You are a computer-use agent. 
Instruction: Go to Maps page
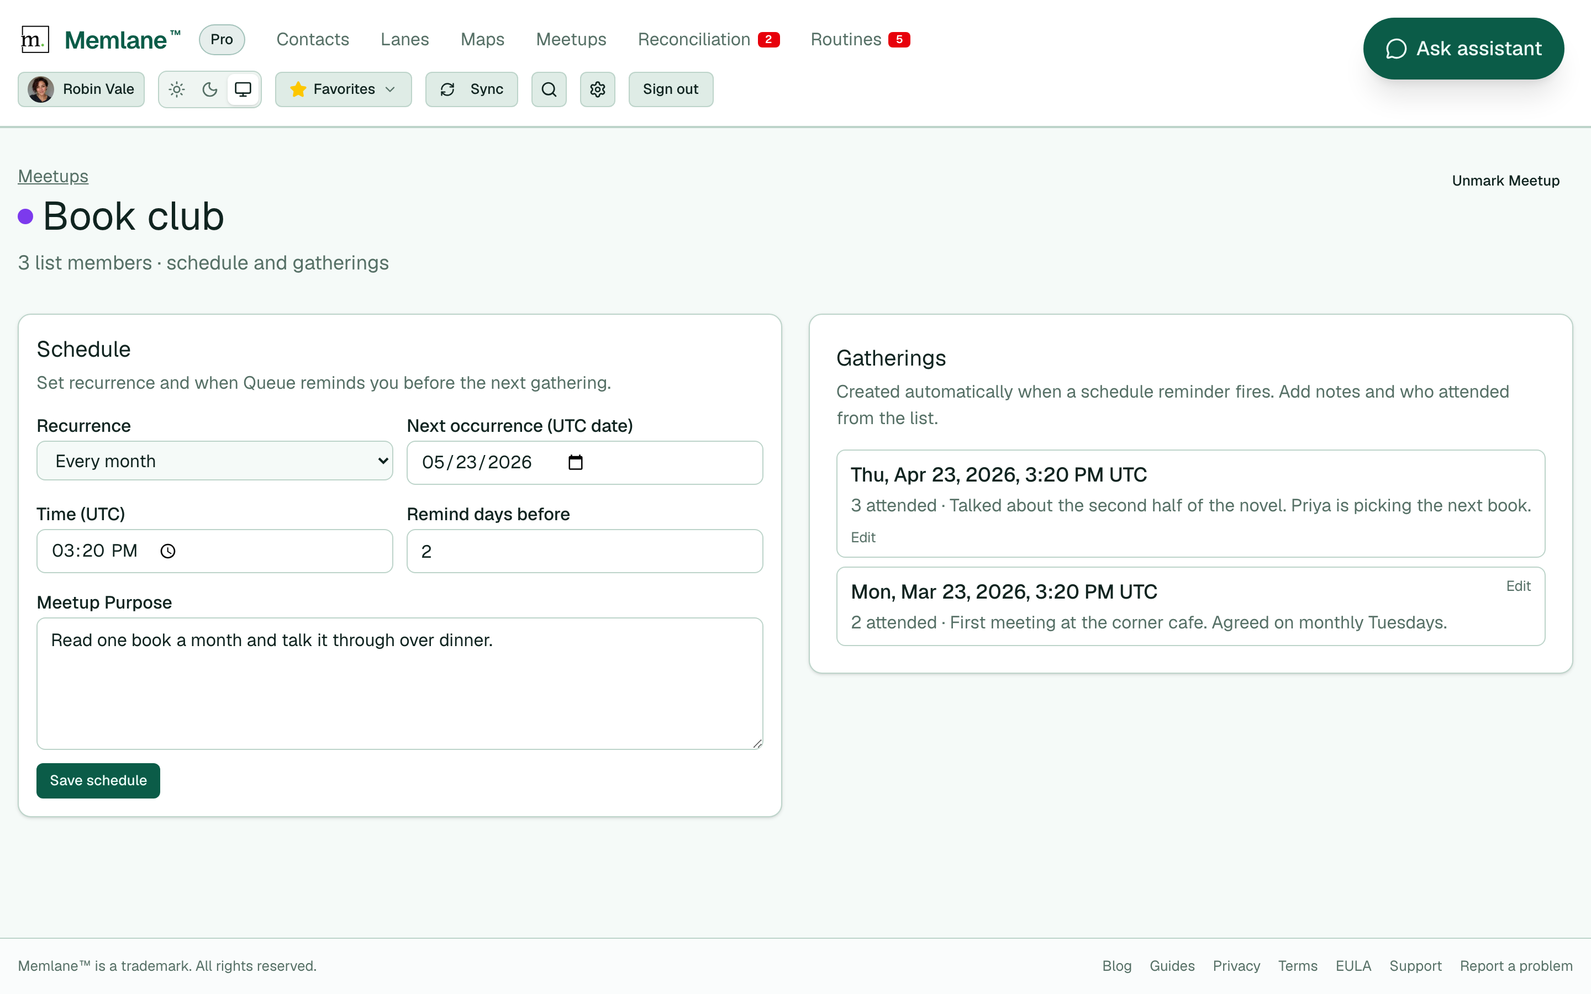point(483,39)
